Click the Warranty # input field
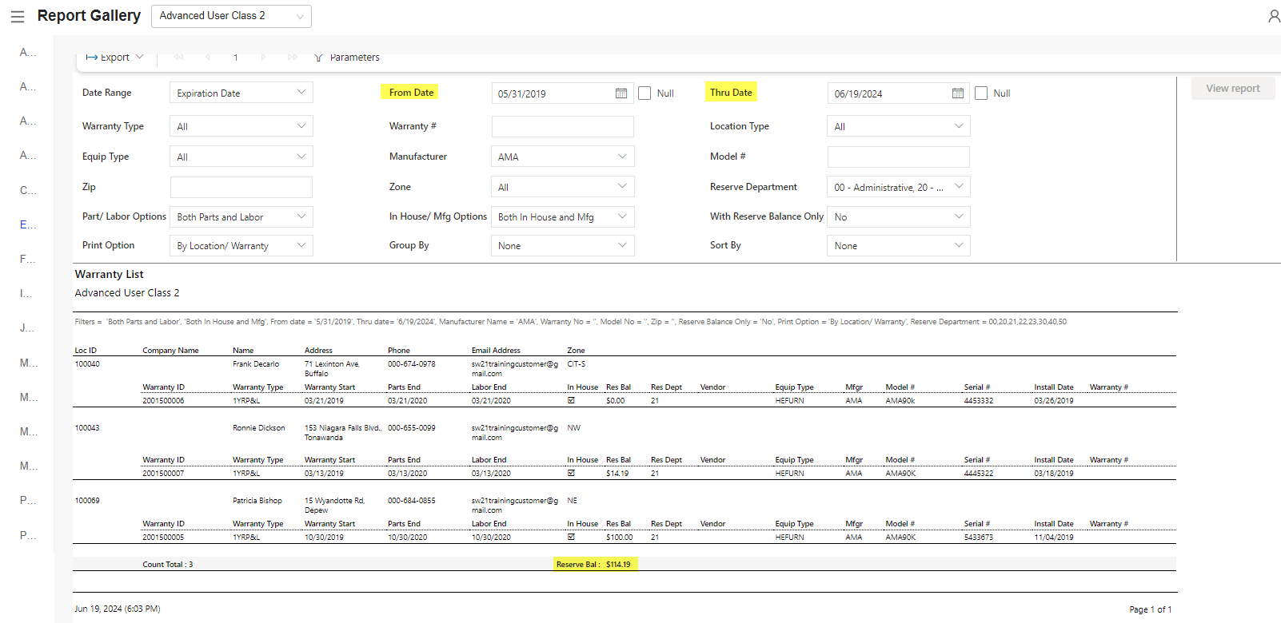Screen dimensions: 1281x623 (563, 126)
